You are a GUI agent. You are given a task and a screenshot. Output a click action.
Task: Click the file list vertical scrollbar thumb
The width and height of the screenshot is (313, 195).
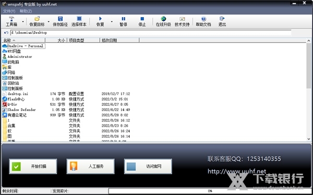(x=309, y=66)
